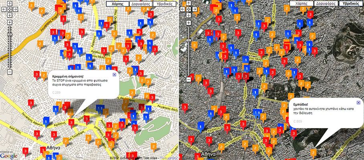The height and width of the screenshot is (160, 364).
Task: Click the Αθήνα city label on left map
Action: (x=53, y=148)
